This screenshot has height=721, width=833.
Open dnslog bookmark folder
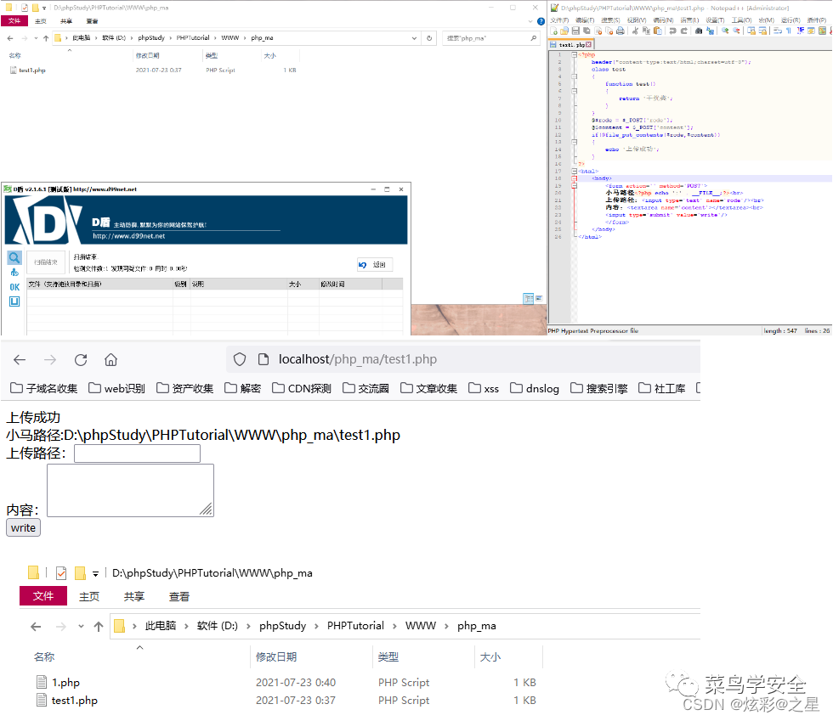click(x=535, y=389)
